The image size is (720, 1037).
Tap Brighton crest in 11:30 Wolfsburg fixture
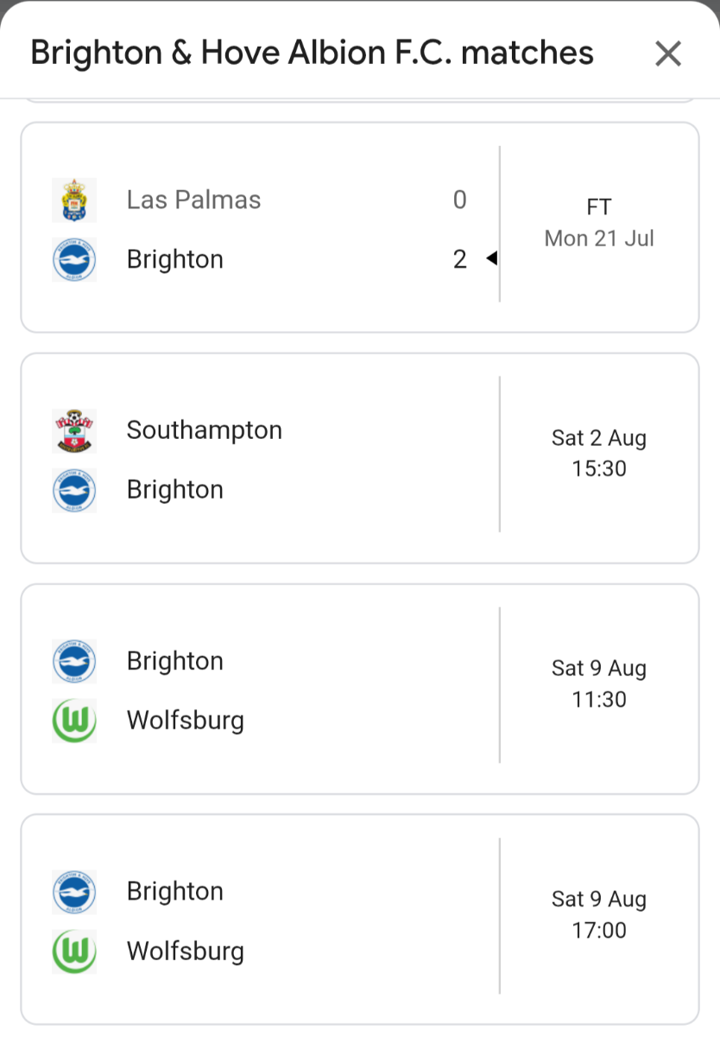point(74,661)
